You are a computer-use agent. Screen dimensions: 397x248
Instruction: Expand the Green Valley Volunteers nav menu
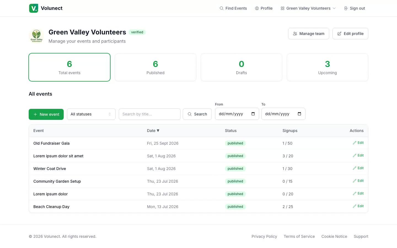(x=308, y=8)
